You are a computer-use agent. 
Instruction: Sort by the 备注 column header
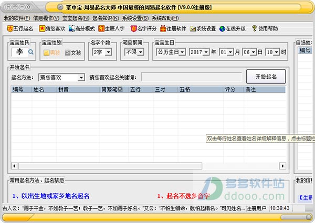pos(265,89)
